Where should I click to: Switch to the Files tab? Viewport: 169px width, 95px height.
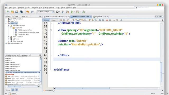coord(16,16)
